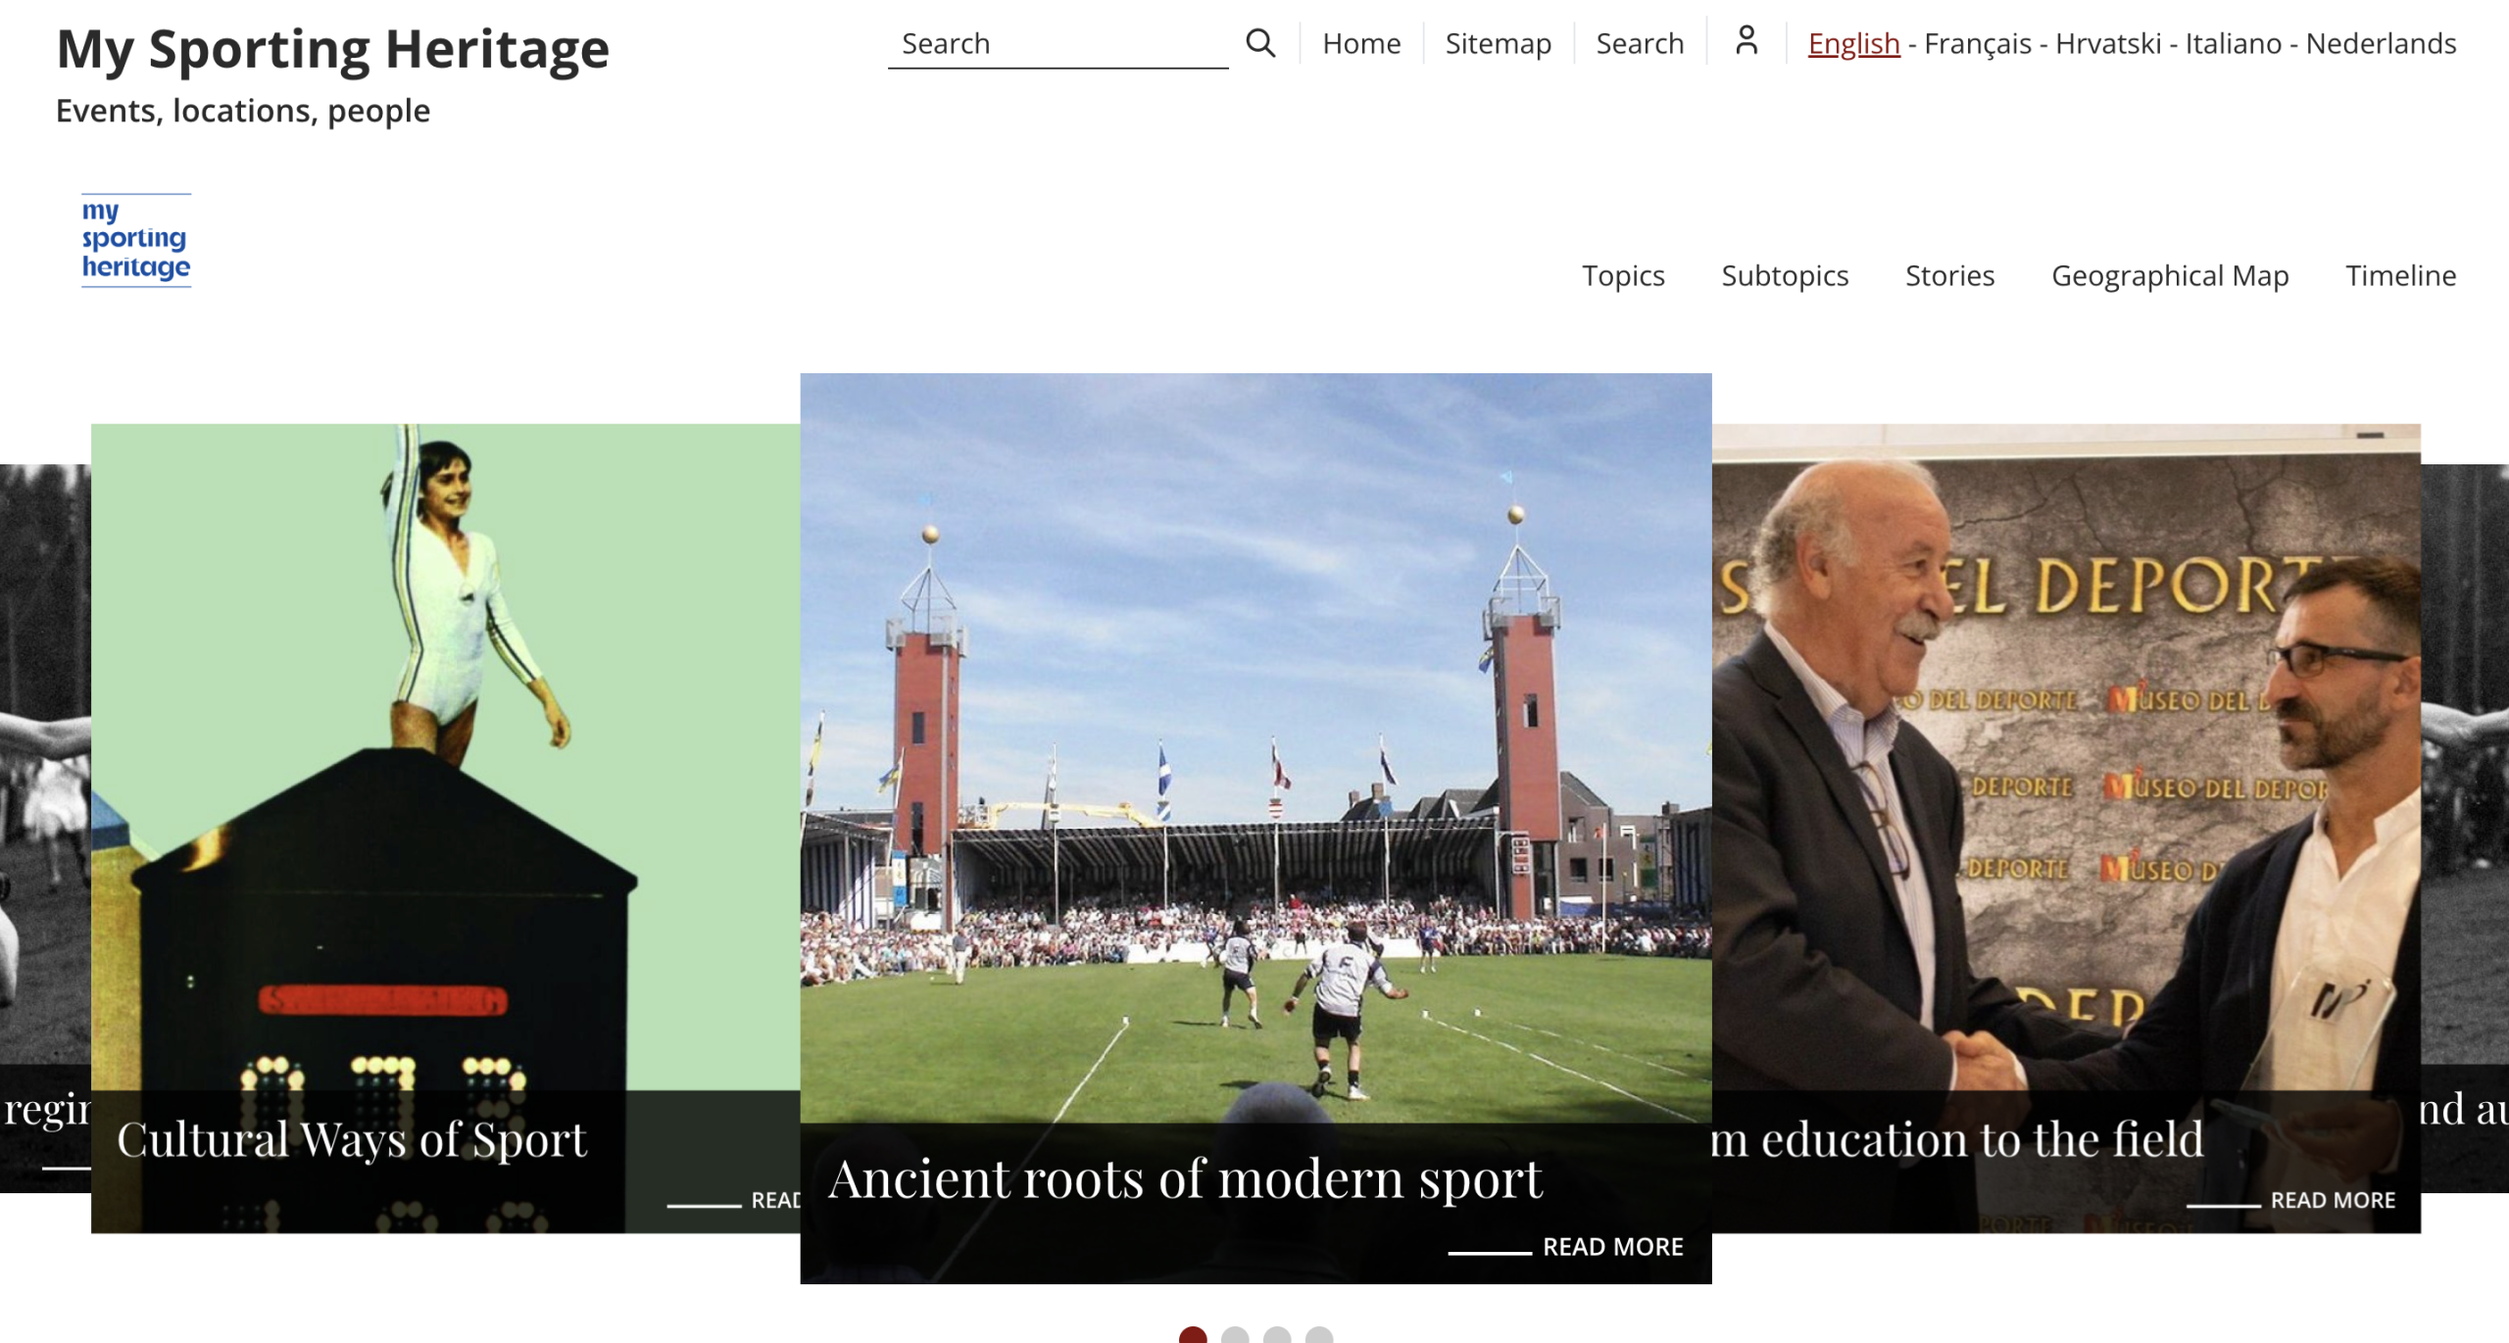The width and height of the screenshot is (2509, 1343).
Task: Focus the Search text field
Action: pos(1058,44)
